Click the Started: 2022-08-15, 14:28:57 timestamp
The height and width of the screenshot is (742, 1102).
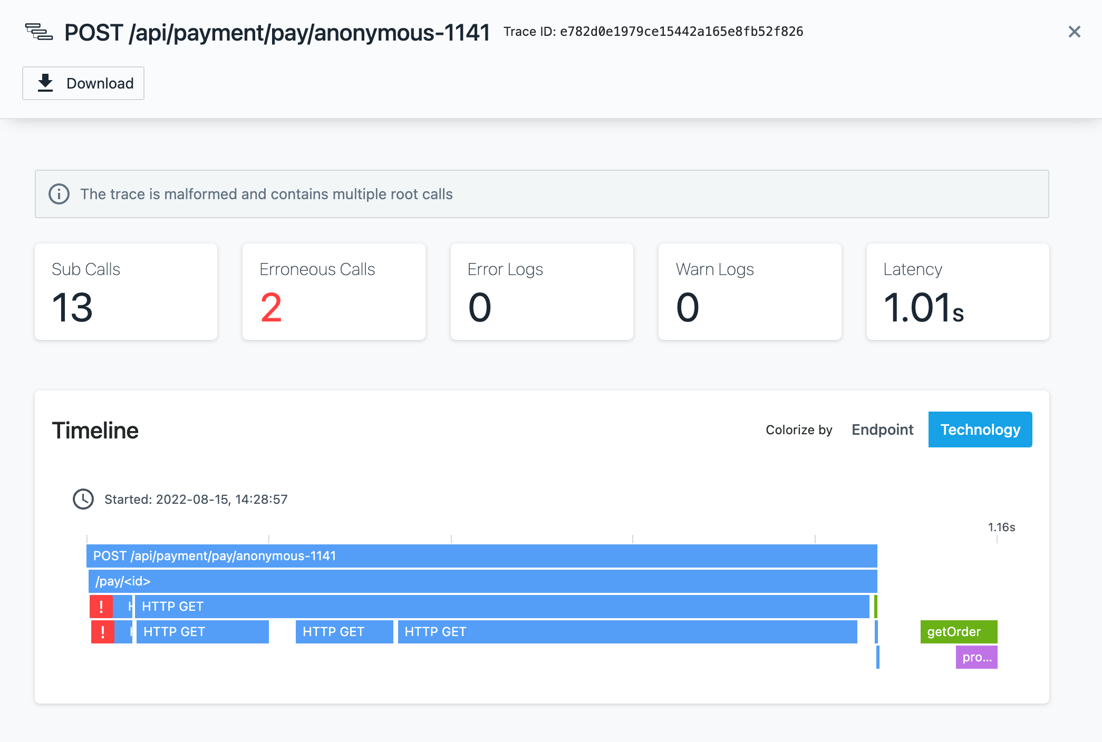(196, 499)
